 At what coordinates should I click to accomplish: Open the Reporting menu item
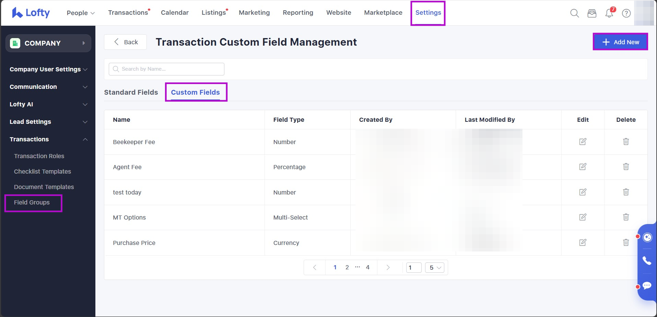point(298,13)
